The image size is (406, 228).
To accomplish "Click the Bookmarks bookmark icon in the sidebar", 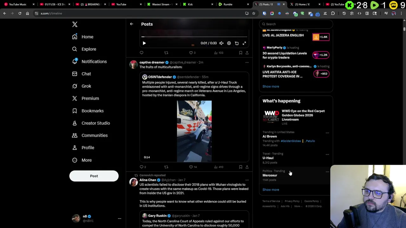I will [x=75, y=111].
